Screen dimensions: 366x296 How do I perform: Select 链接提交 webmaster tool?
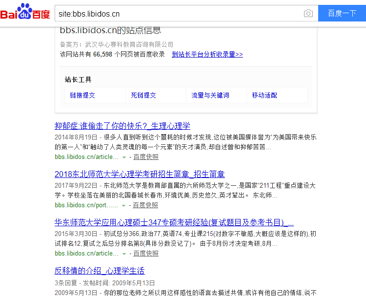pyautogui.click(x=82, y=95)
